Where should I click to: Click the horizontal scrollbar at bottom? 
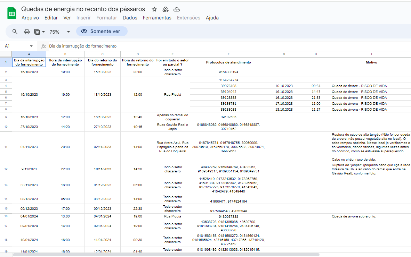click(x=166, y=255)
